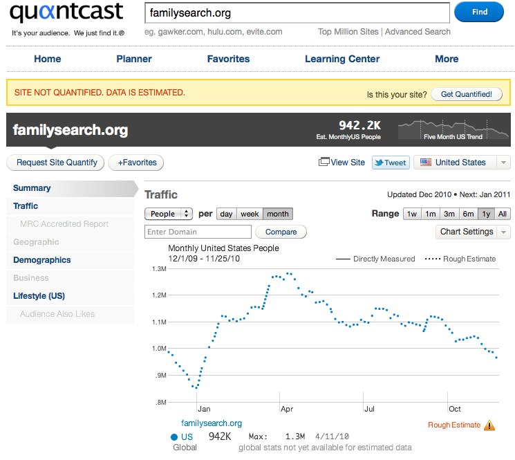This screenshot has width=515, height=460.
Task: Open the Five Month US Trend sparkline
Action: (x=453, y=129)
